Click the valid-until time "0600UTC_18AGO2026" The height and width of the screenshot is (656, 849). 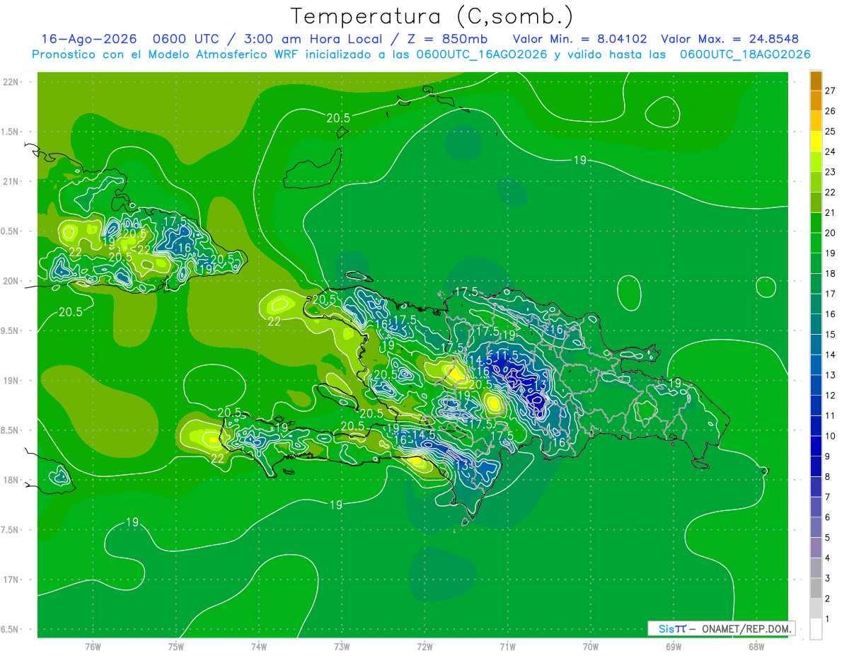point(744,54)
